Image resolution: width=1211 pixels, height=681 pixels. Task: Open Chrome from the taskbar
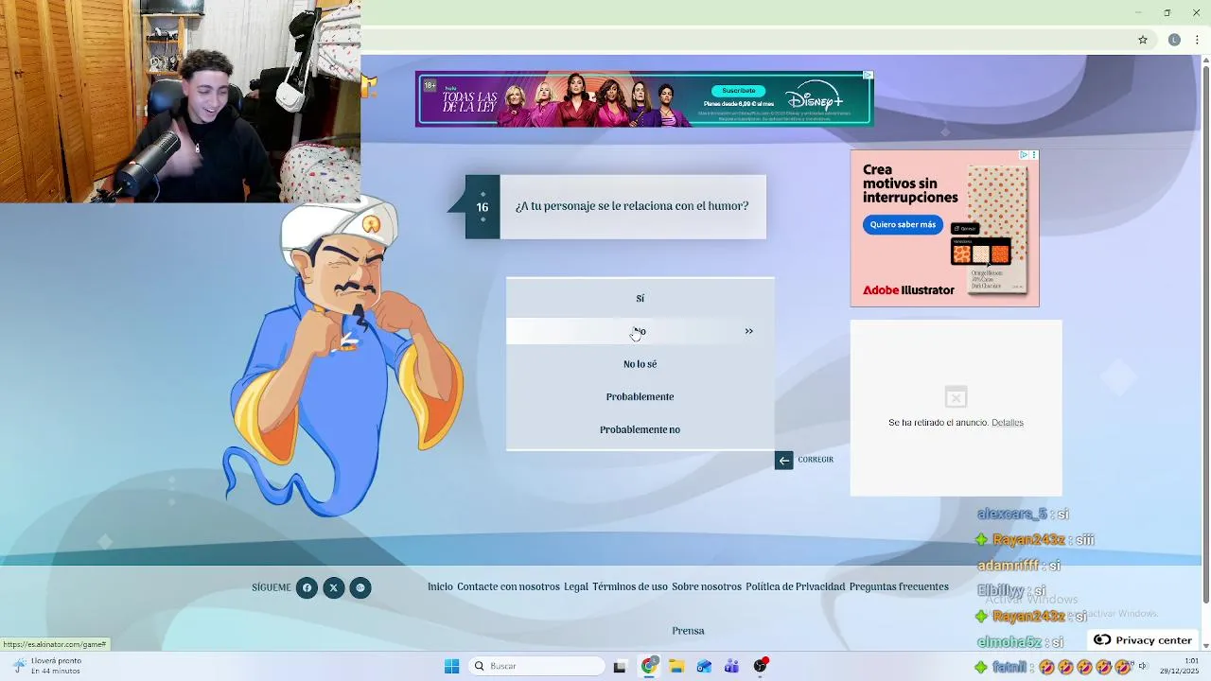[648, 666]
